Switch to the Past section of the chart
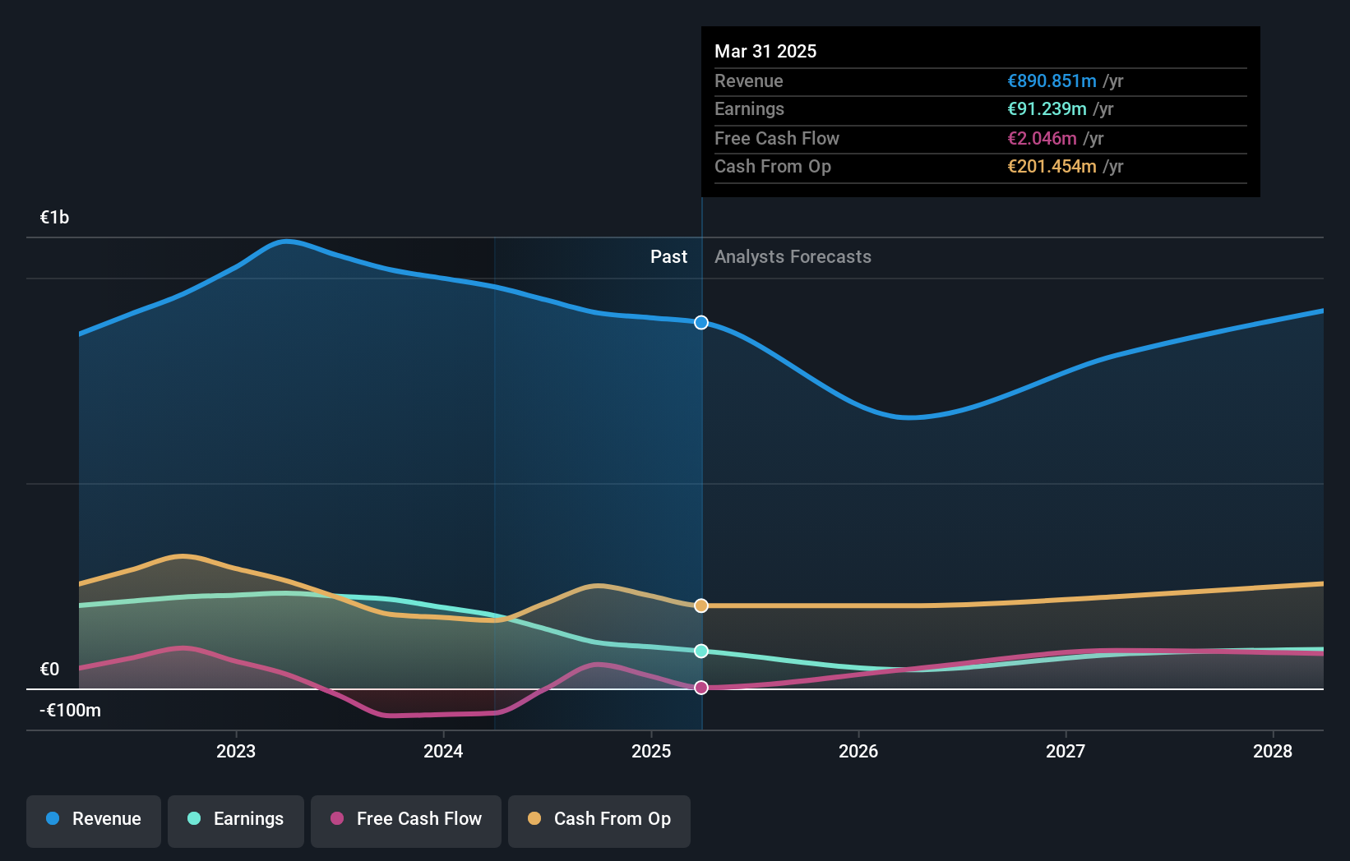This screenshot has height=861, width=1350. 668,256
